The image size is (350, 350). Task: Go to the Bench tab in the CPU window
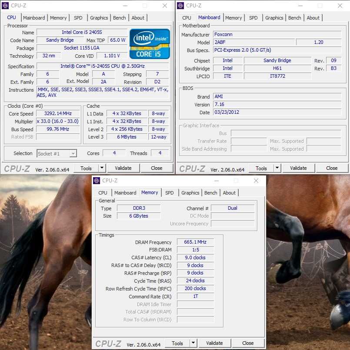pyautogui.click(x=120, y=18)
